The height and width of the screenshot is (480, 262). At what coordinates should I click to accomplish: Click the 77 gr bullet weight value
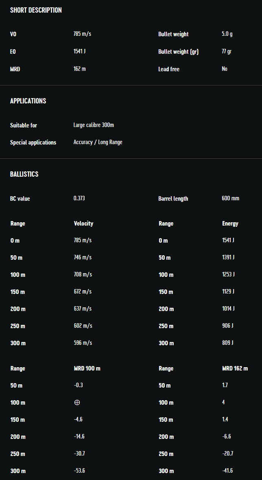227,51
